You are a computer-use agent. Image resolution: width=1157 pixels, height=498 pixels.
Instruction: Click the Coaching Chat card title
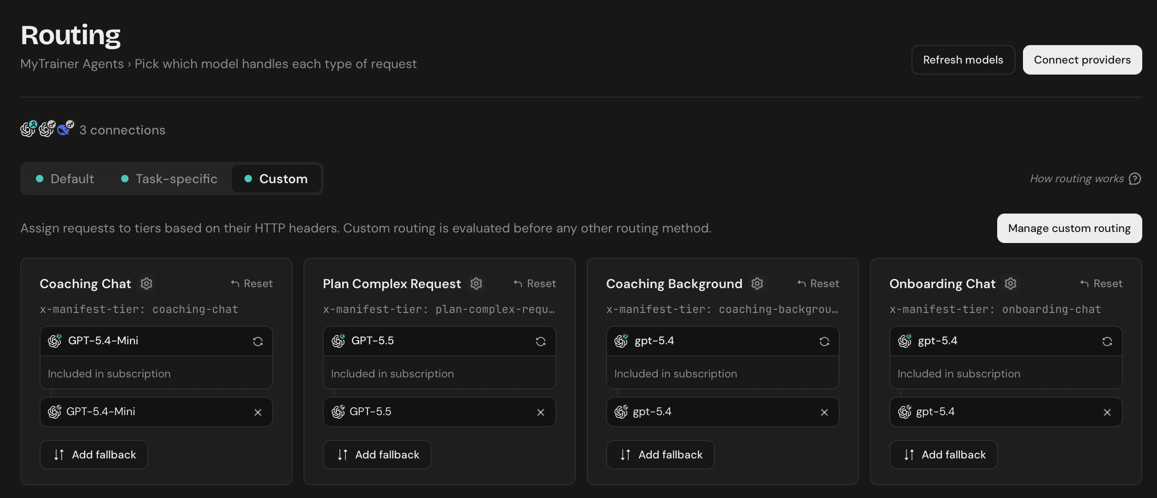tap(85, 284)
